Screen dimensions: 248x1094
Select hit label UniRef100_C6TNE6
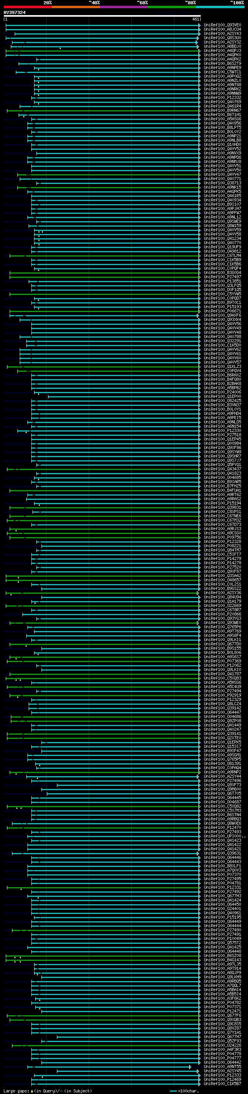222,516
